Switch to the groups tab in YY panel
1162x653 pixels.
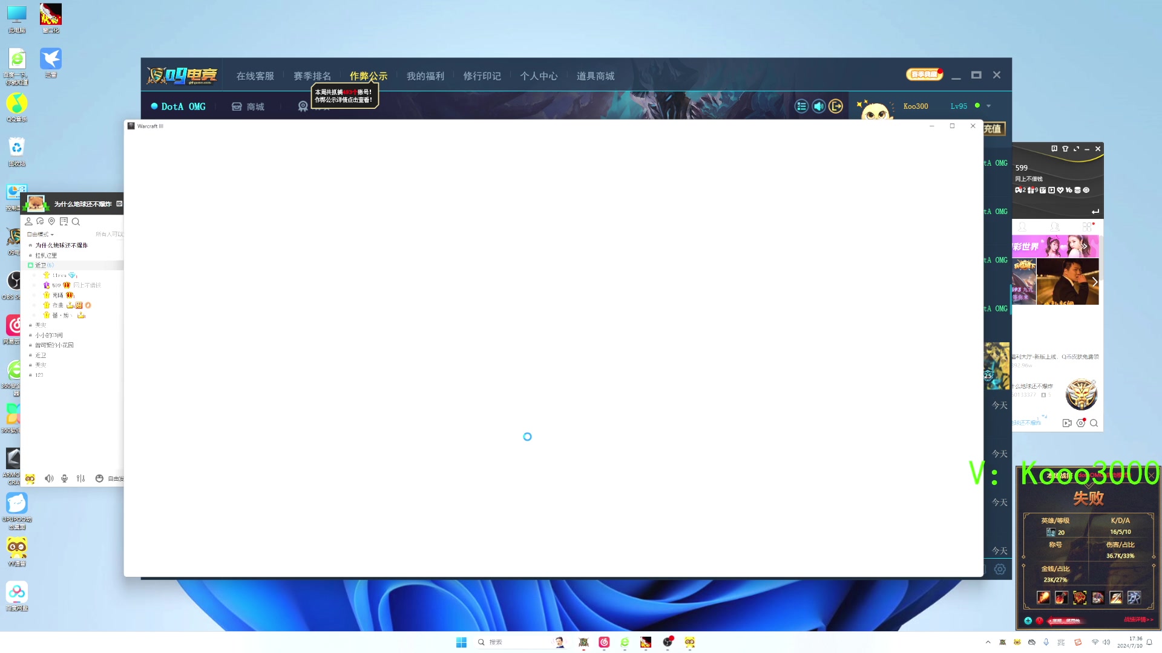(x=1055, y=227)
